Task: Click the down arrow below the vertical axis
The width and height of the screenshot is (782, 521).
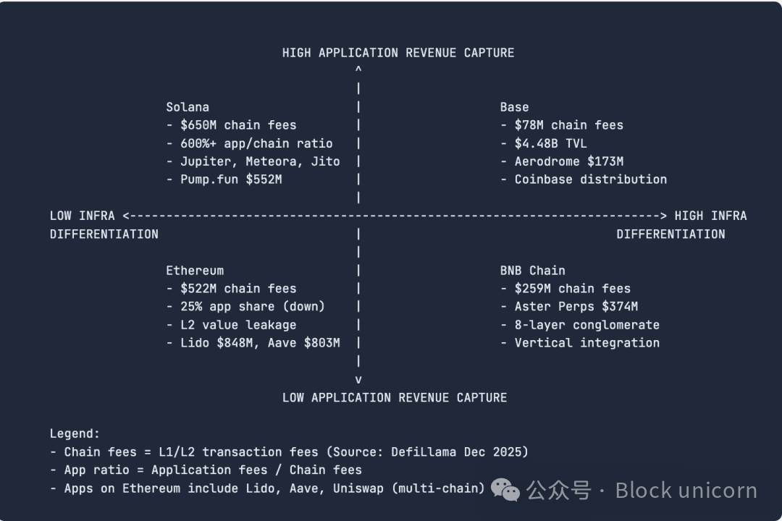Action: coord(358,379)
